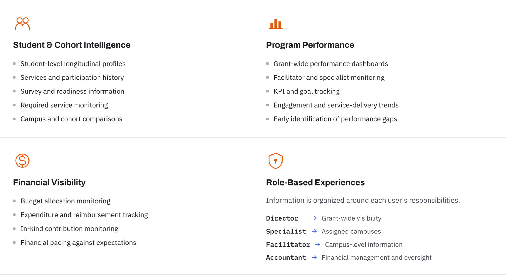Click Grant-wide performance dashboards item

pos(330,64)
